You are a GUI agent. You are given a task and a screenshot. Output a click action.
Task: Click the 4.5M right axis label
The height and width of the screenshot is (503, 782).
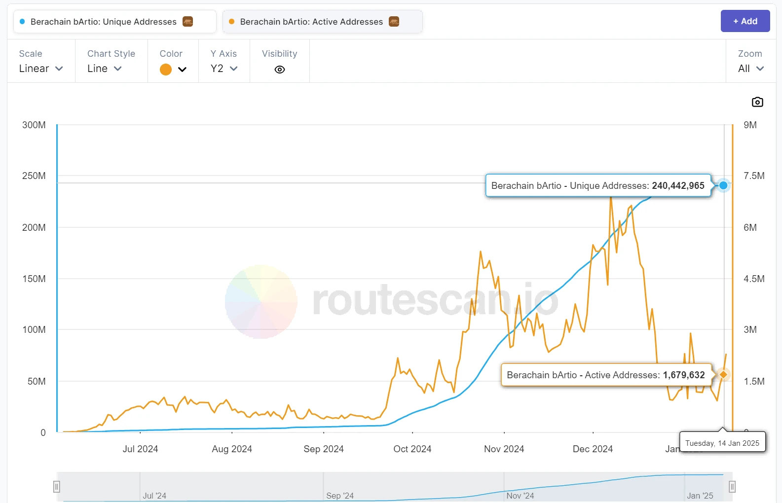click(x=754, y=279)
